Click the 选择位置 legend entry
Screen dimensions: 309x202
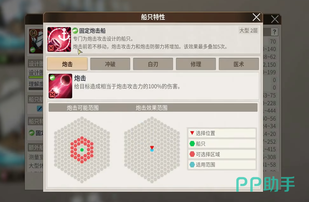point(222,133)
